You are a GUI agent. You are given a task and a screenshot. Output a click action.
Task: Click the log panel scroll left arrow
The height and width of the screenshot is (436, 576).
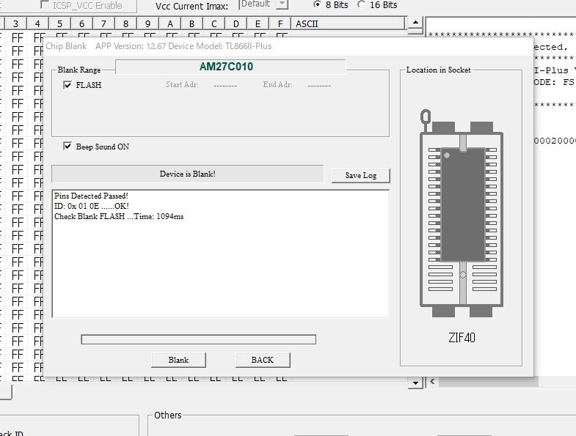[433, 382]
